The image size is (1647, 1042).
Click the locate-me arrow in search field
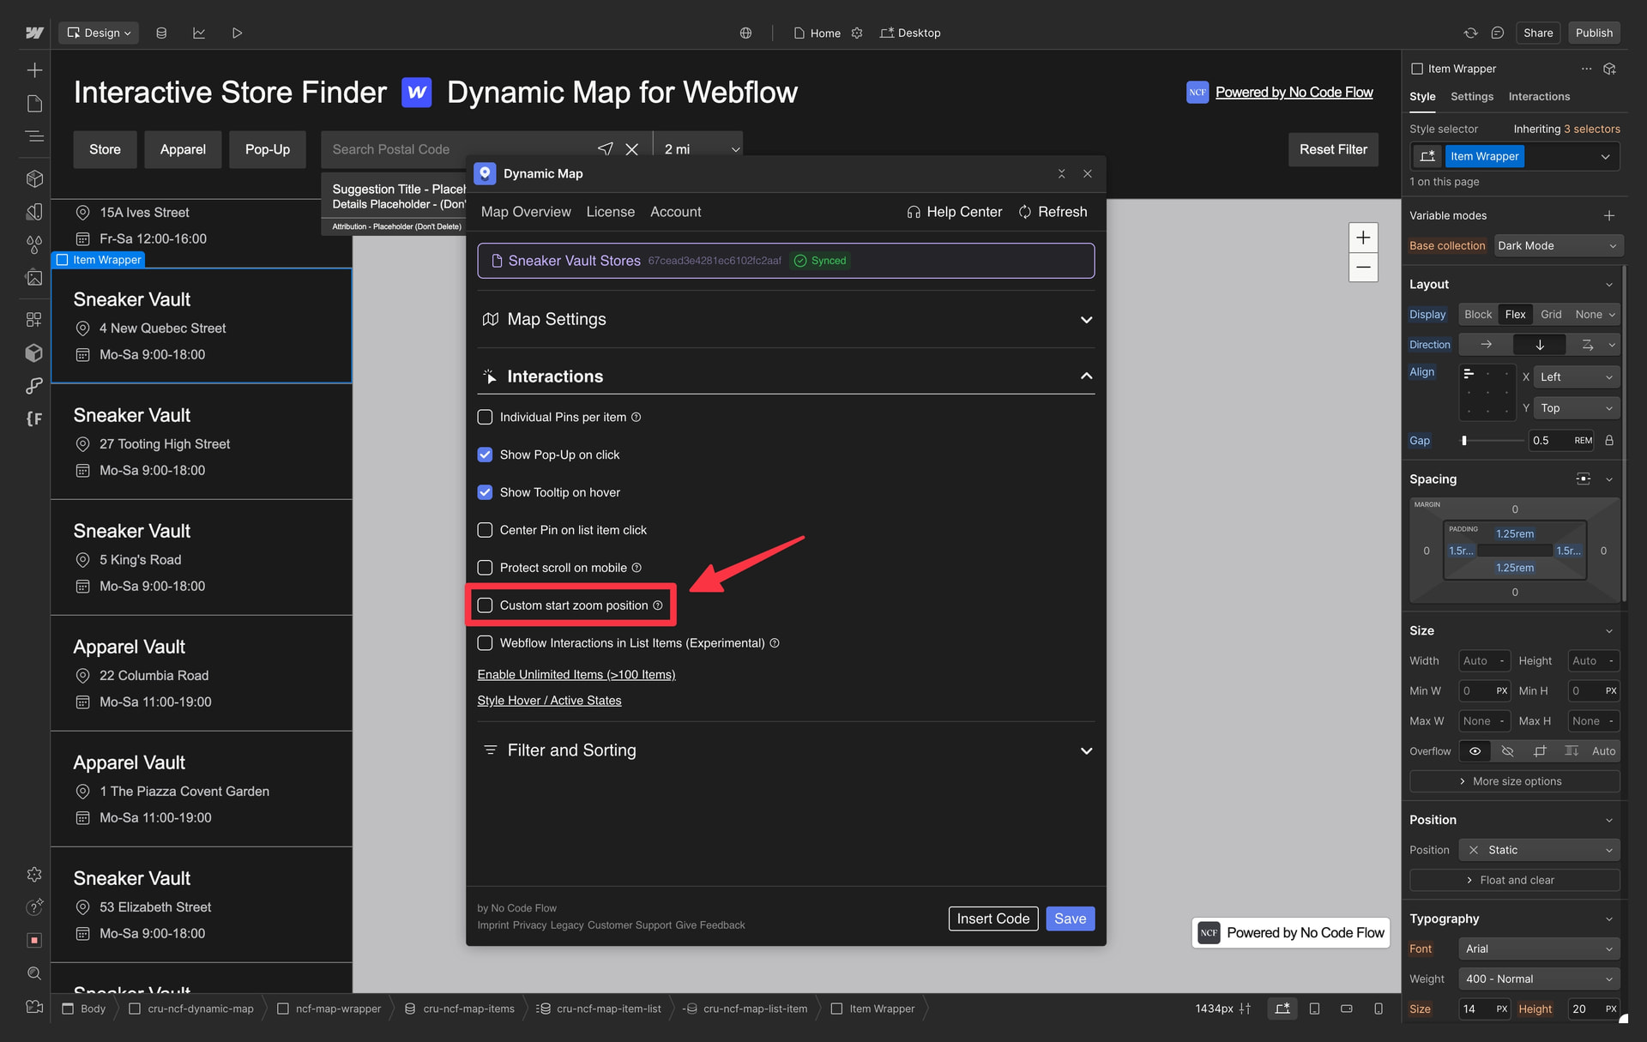coord(606,149)
